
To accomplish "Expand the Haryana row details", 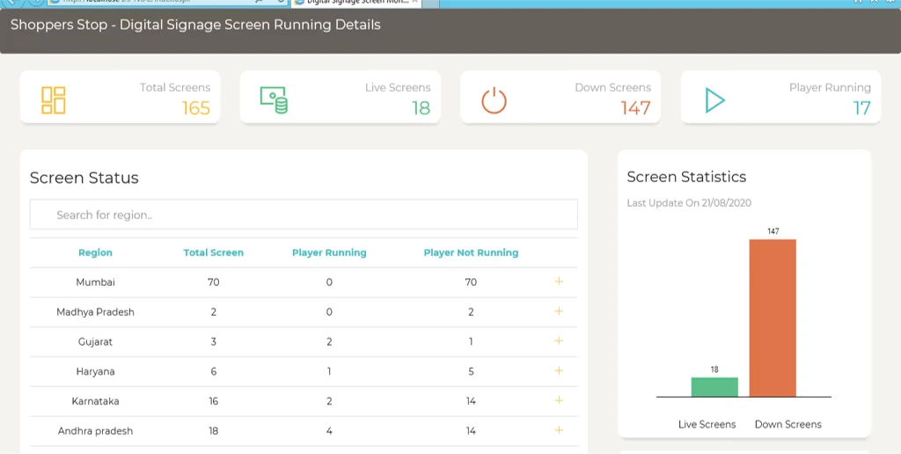I will point(559,370).
